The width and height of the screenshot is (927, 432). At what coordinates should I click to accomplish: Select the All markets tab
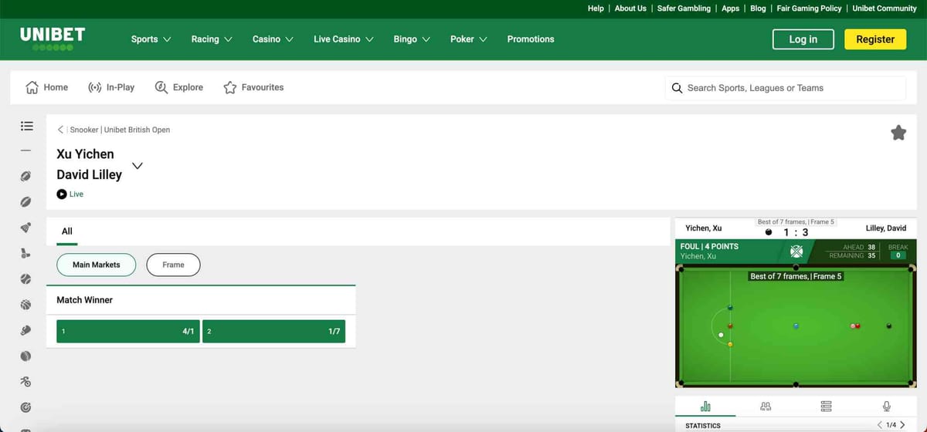pos(67,231)
